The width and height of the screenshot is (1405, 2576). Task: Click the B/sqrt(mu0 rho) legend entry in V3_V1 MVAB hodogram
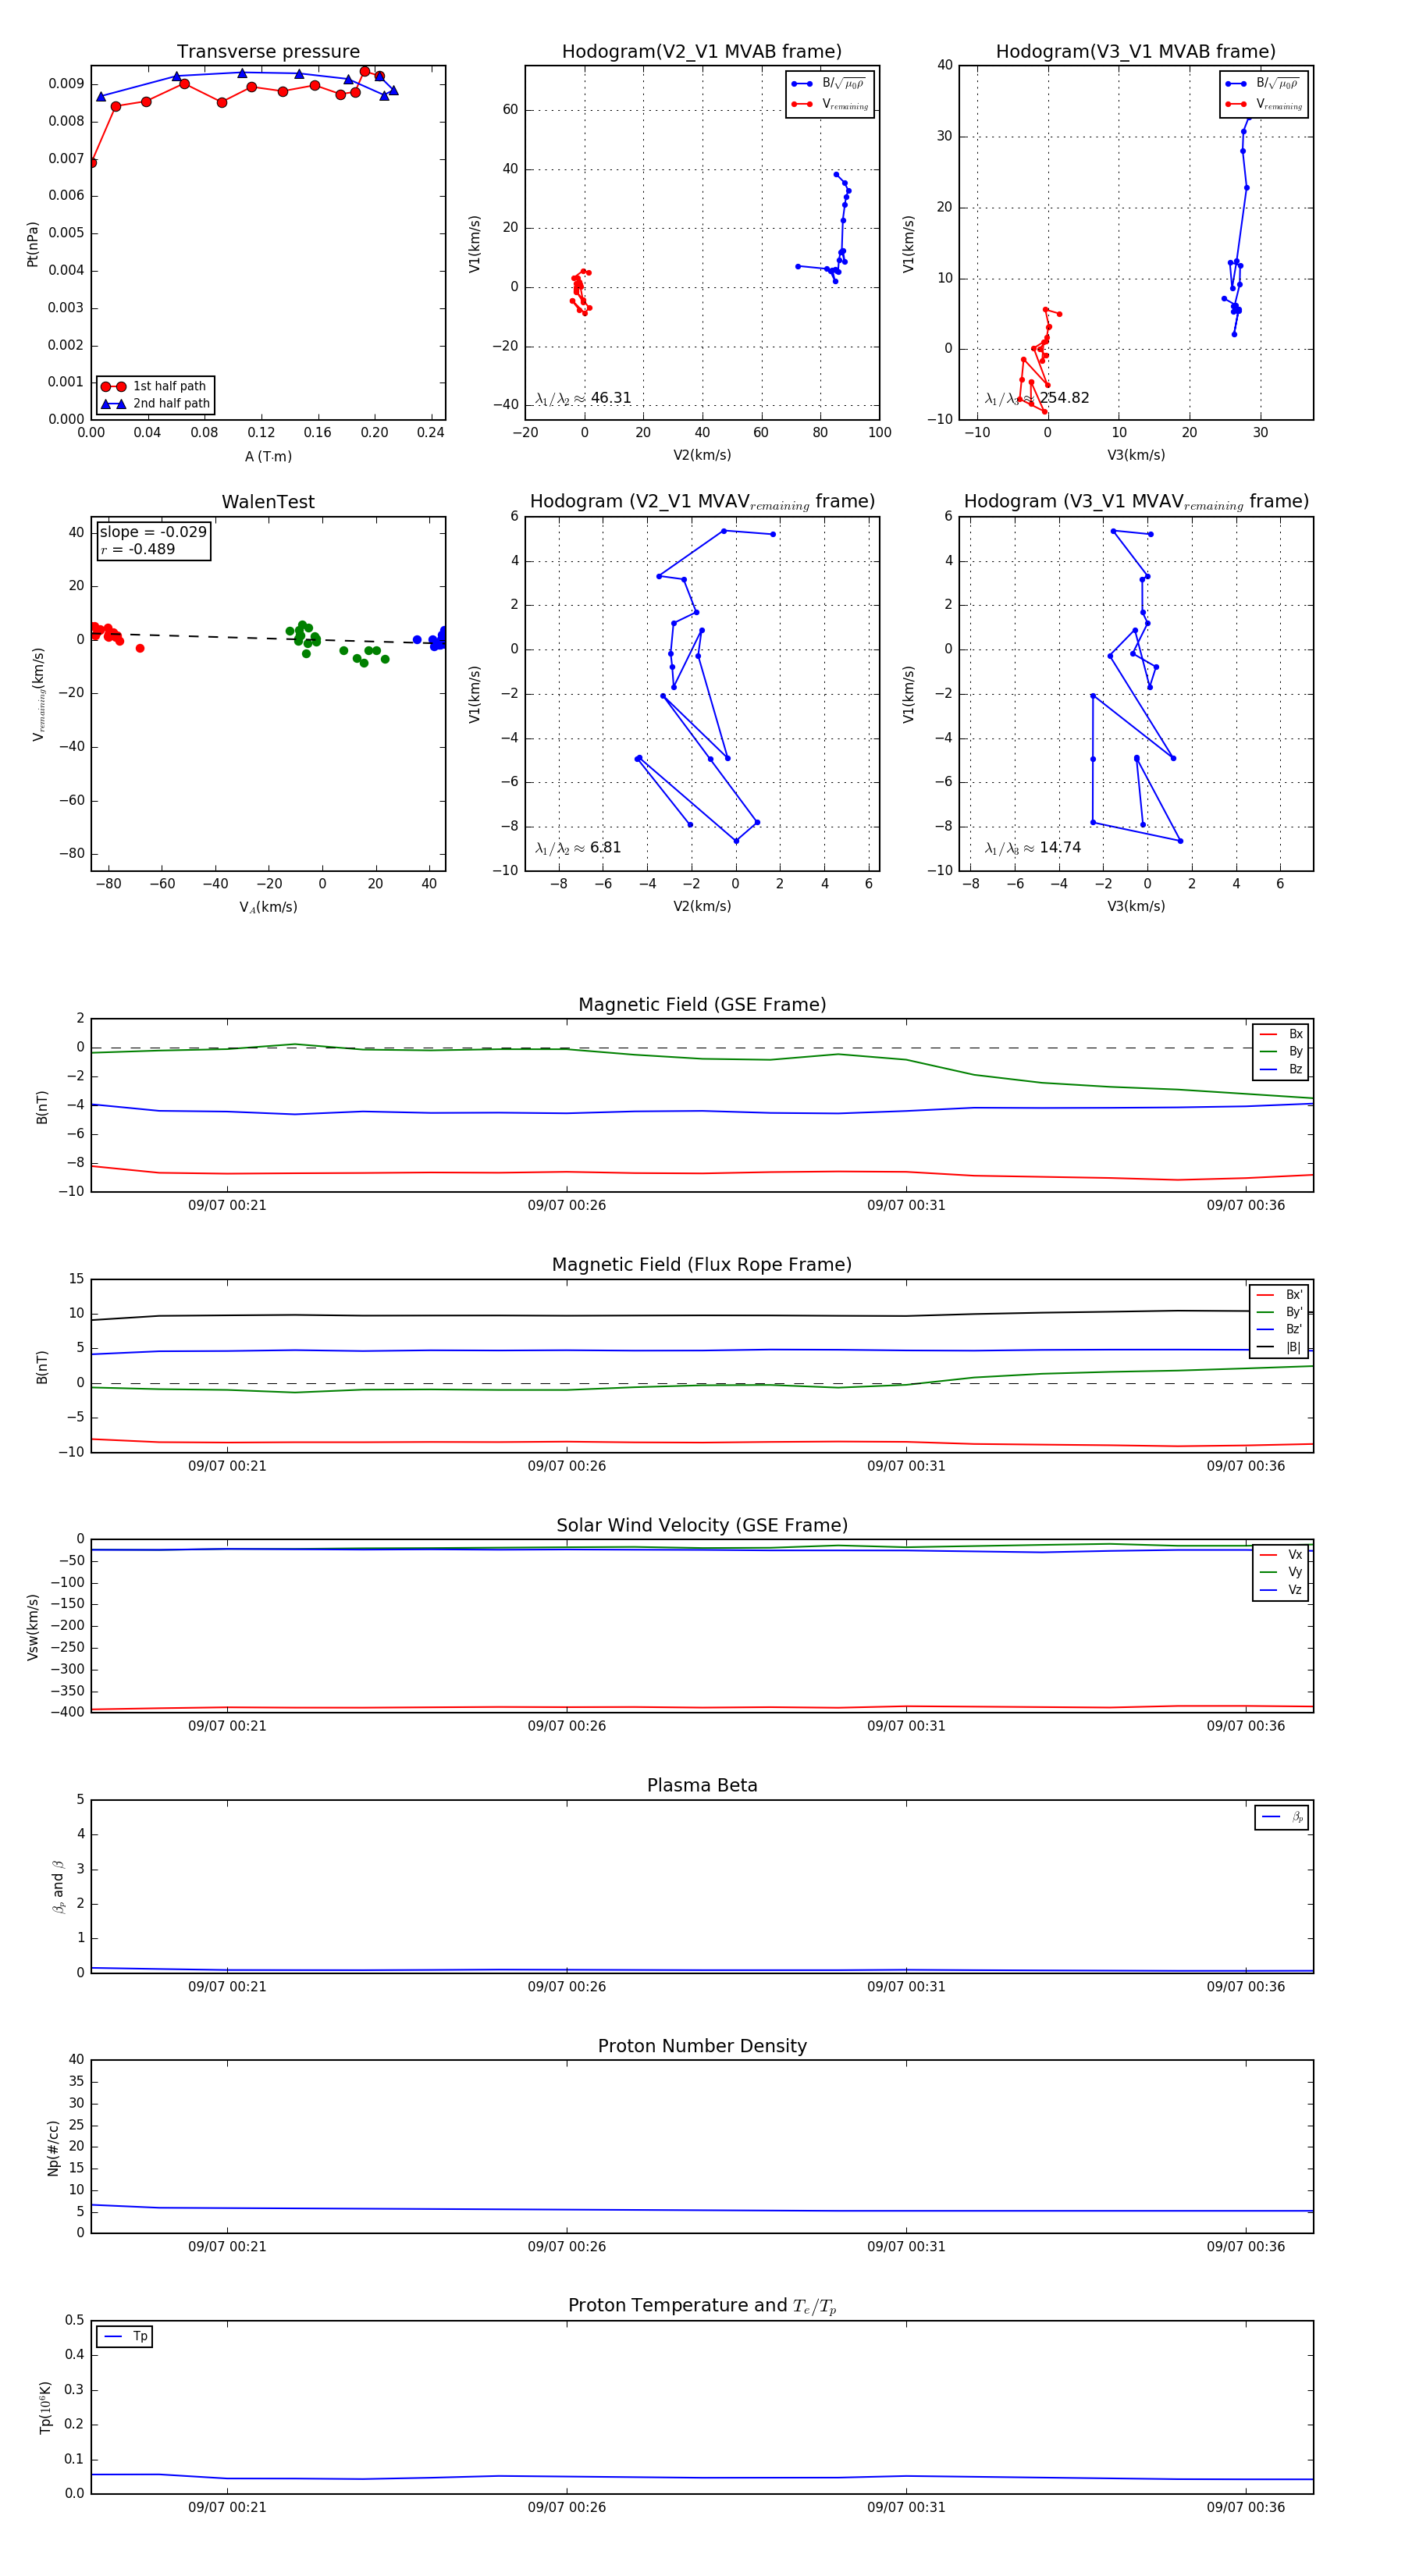(1264, 83)
